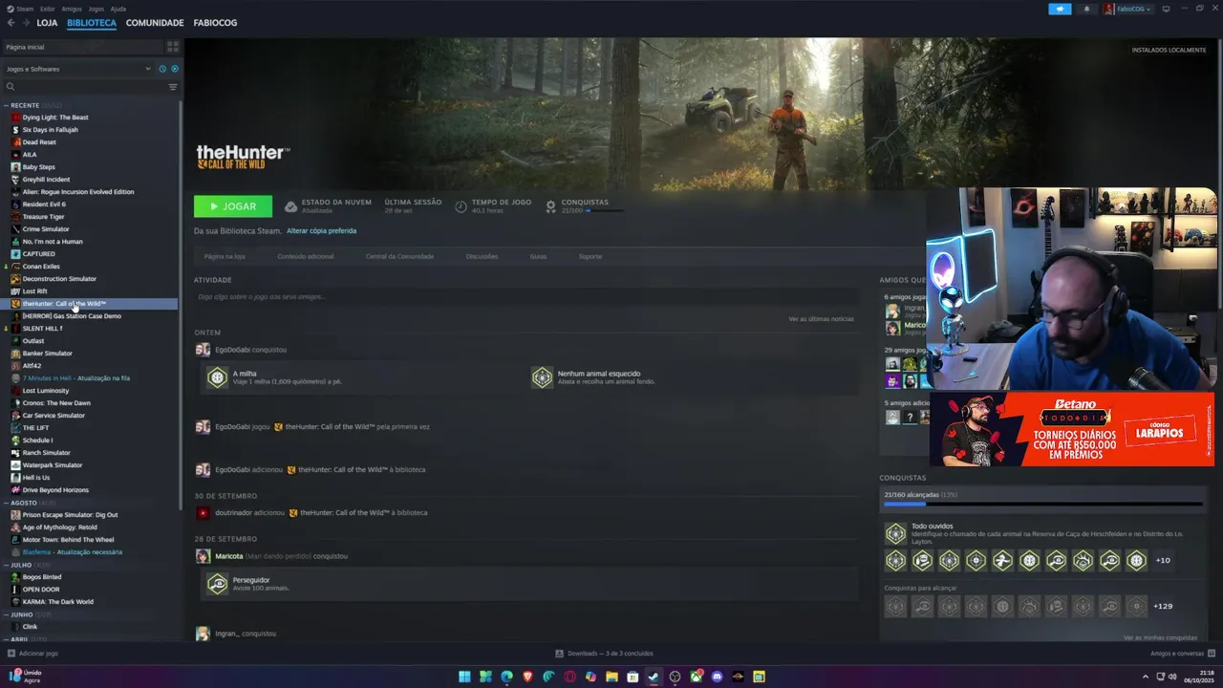Open Discord from the taskbar

tap(717, 677)
